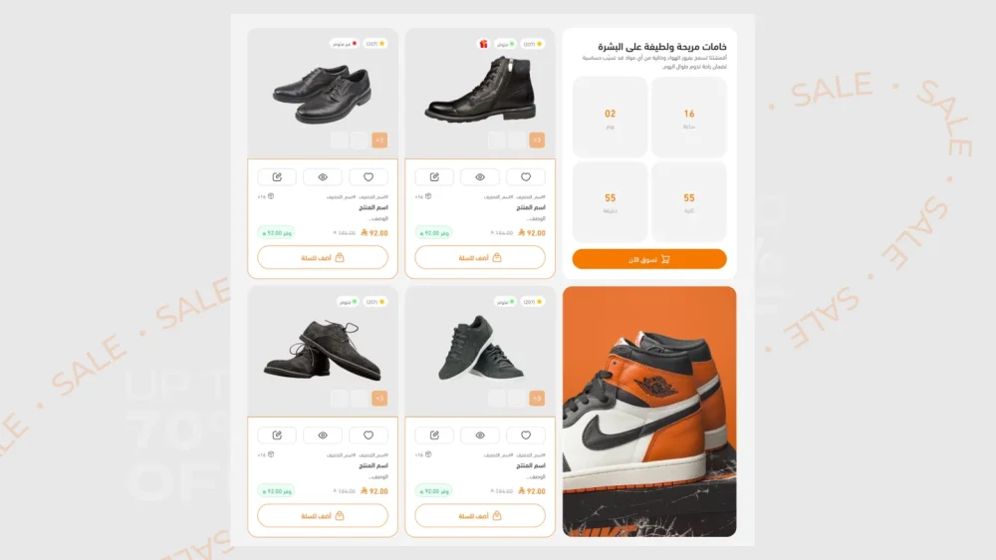The height and width of the screenshot is (560, 996).
Task: Add black oxford shoe to cart
Action: pos(323,257)
